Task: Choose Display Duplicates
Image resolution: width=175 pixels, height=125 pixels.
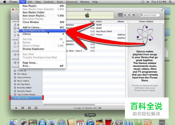Action: click(x=42, y=49)
